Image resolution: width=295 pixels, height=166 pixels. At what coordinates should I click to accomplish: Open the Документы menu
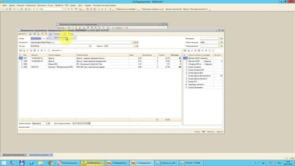point(42,6)
